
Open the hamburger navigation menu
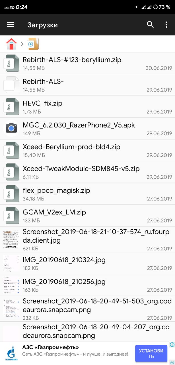(11, 25)
